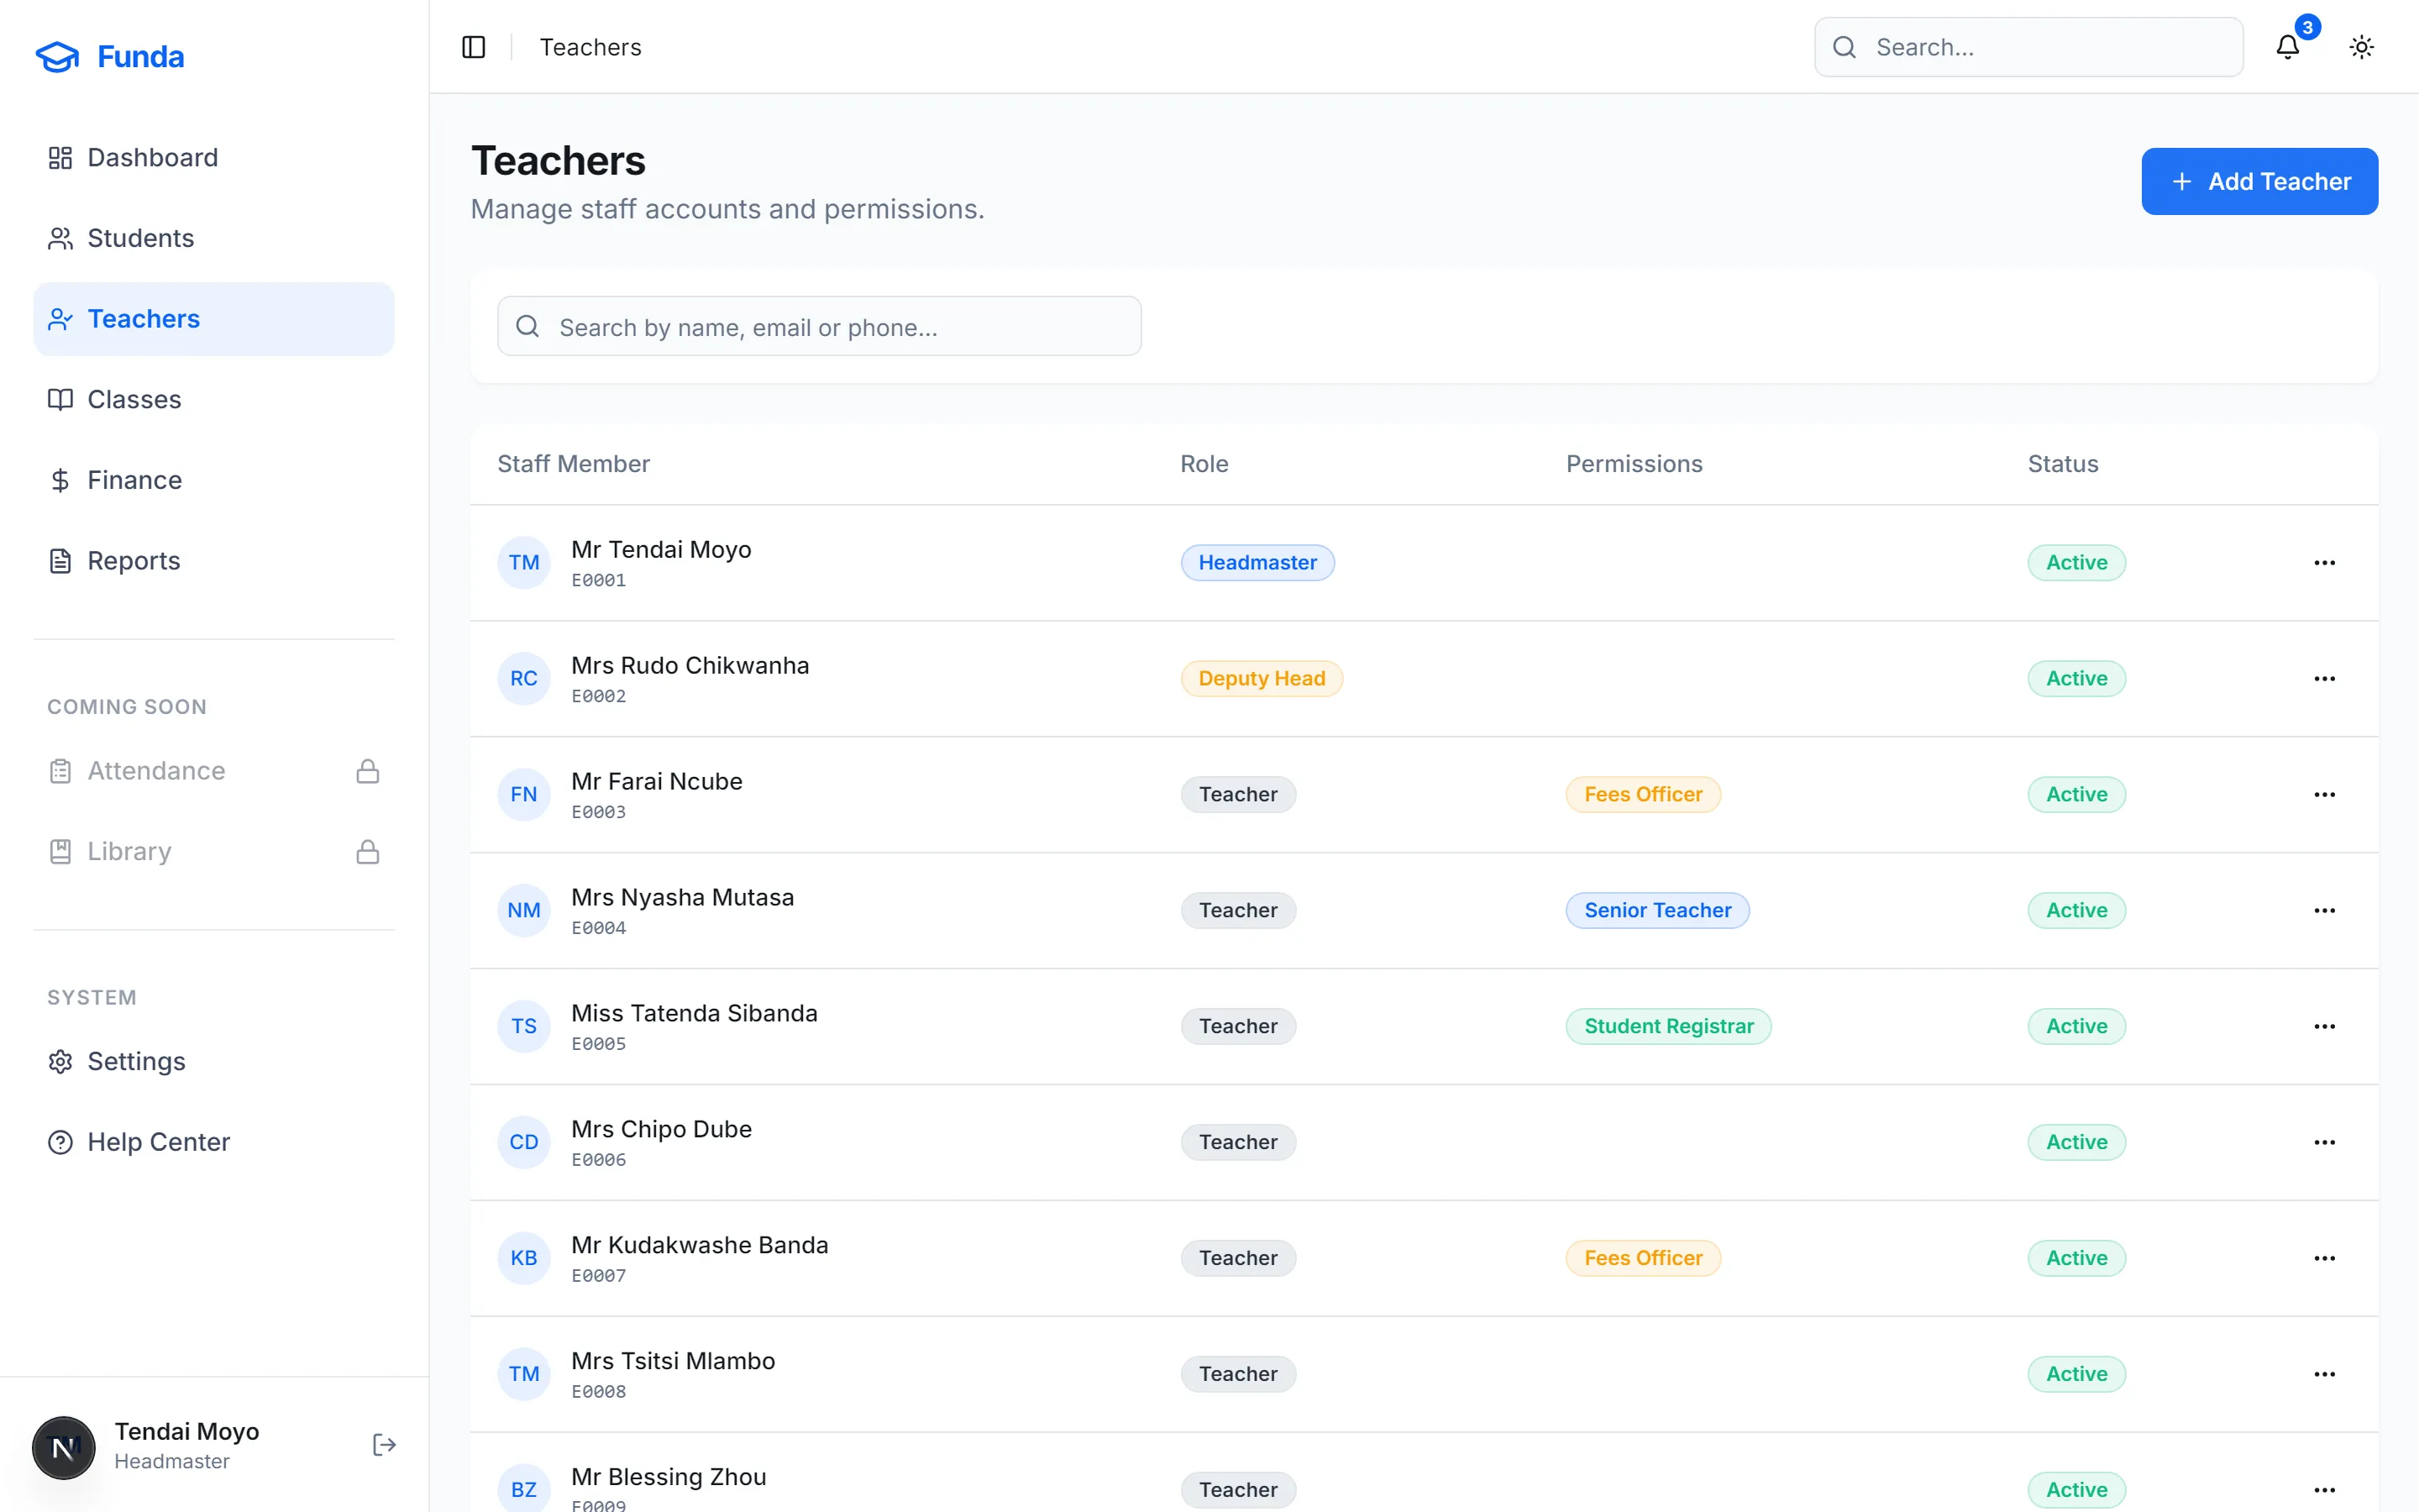
Task: Click the Attendance lock icon
Action: click(x=368, y=771)
